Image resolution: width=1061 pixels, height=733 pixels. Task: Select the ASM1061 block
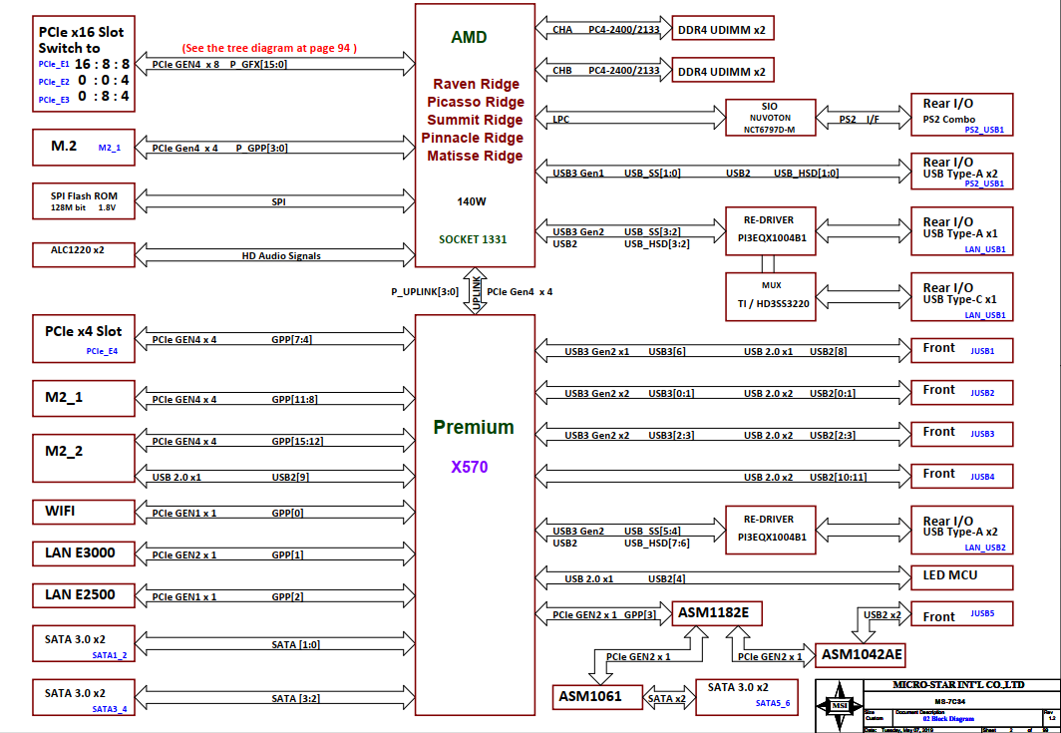[598, 696]
